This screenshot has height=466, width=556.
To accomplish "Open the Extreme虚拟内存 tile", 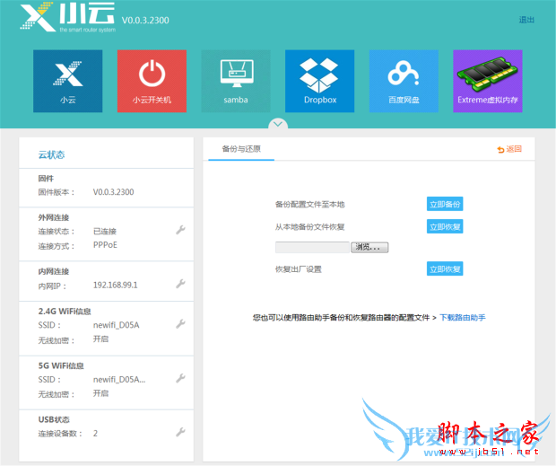I will coord(488,82).
